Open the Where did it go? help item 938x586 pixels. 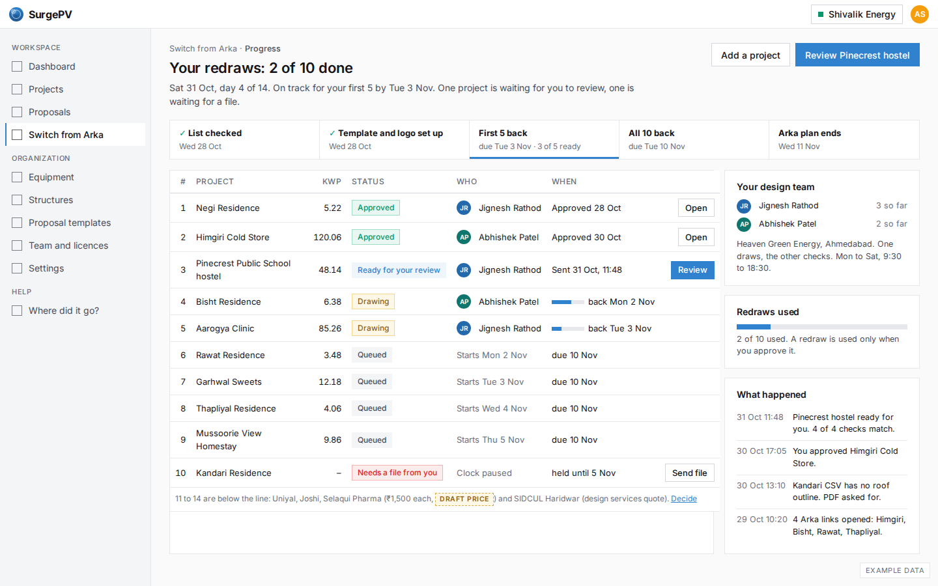(76, 311)
